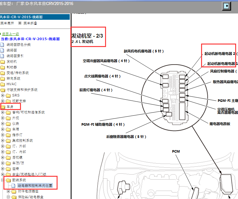This screenshot has height=199, width=238.
Task: Expand the 集成控制系统 tree node
Action: pos(3,140)
